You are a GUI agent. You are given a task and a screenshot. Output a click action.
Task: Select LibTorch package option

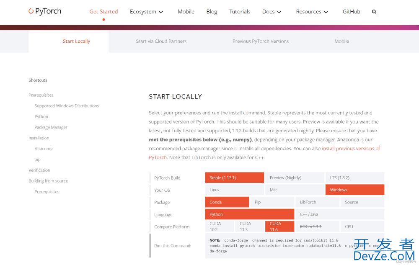[318, 202]
